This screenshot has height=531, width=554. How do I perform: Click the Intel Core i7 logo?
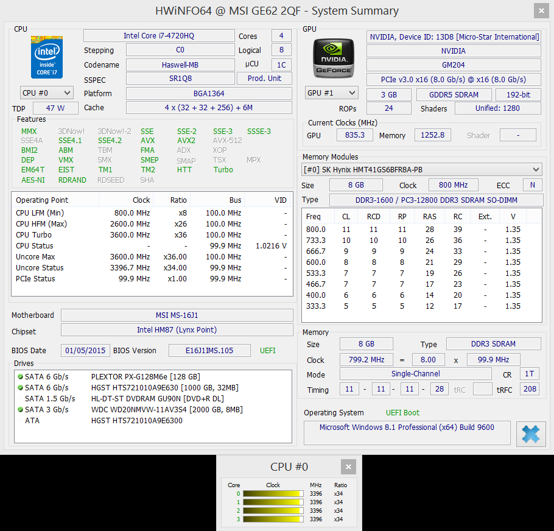pyautogui.click(x=47, y=57)
